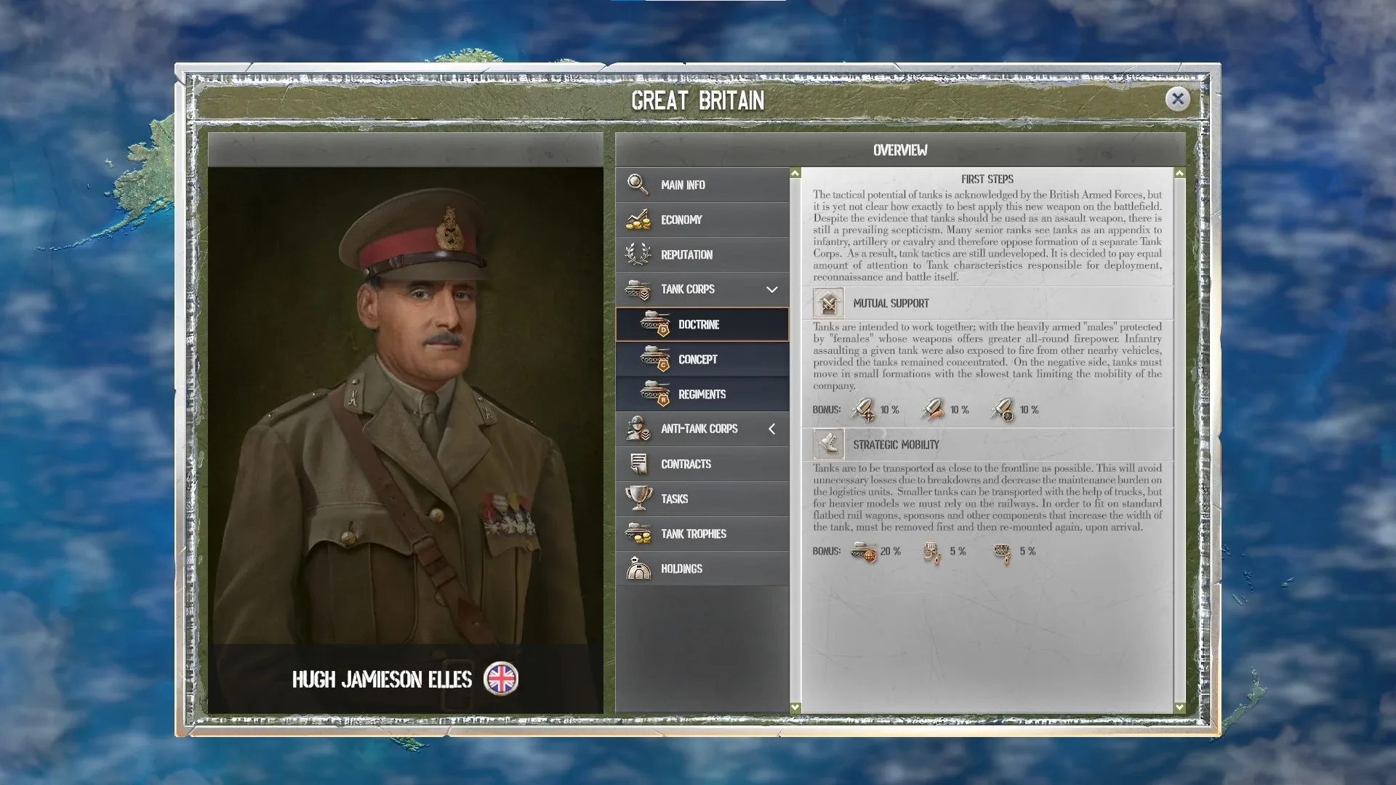Collapse the Tank Corps submenu chevron

pyautogui.click(x=772, y=289)
